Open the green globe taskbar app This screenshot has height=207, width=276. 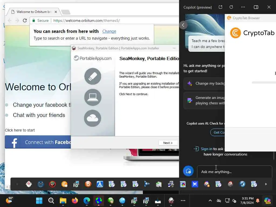(111, 201)
